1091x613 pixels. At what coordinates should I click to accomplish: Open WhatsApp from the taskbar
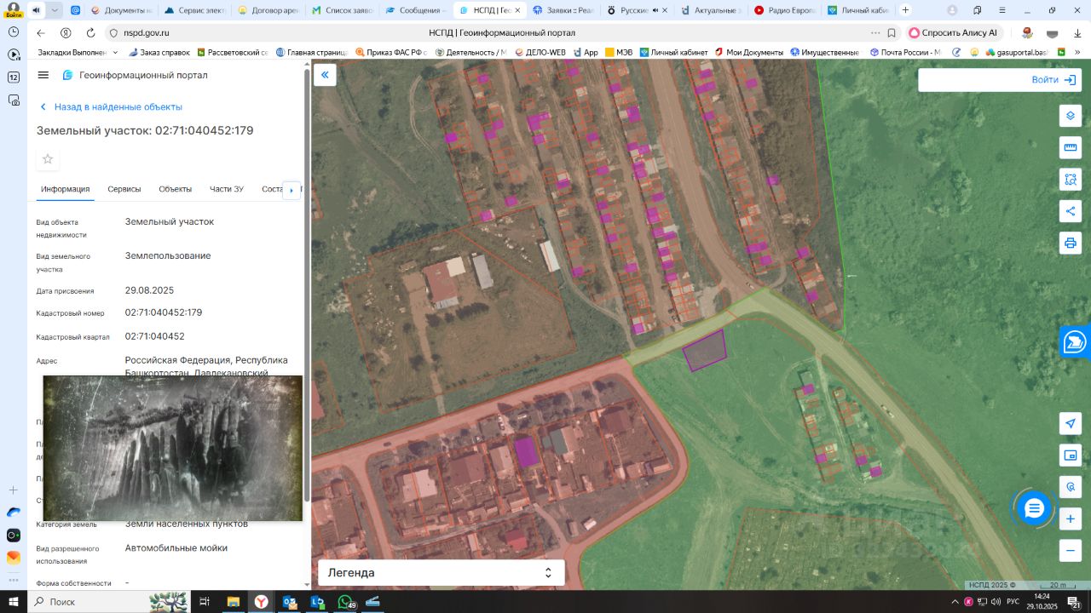(x=344, y=601)
